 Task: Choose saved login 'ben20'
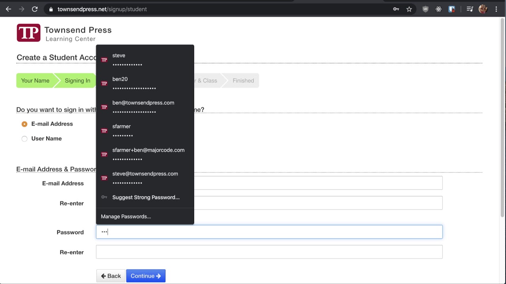145,83
